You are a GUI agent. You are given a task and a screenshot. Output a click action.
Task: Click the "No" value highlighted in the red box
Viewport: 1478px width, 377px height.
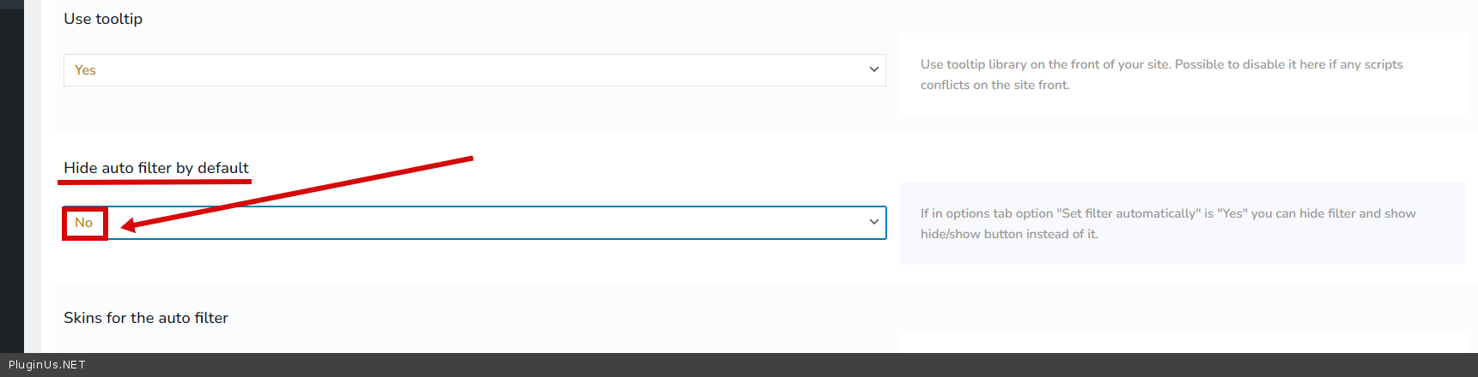click(84, 223)
